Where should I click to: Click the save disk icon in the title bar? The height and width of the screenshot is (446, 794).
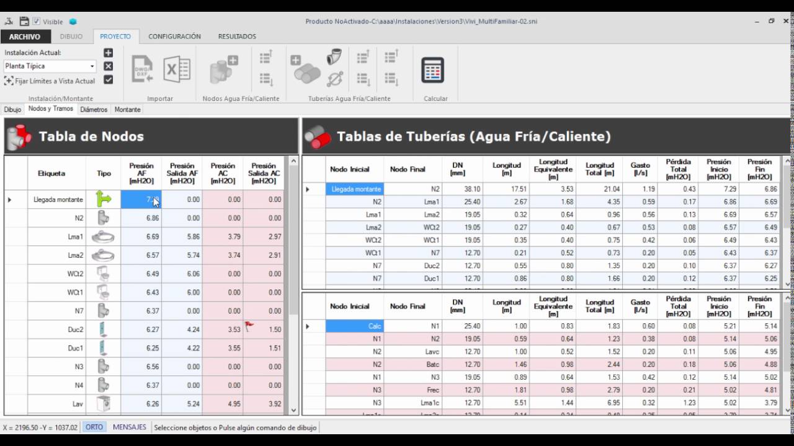coord(24,21)
